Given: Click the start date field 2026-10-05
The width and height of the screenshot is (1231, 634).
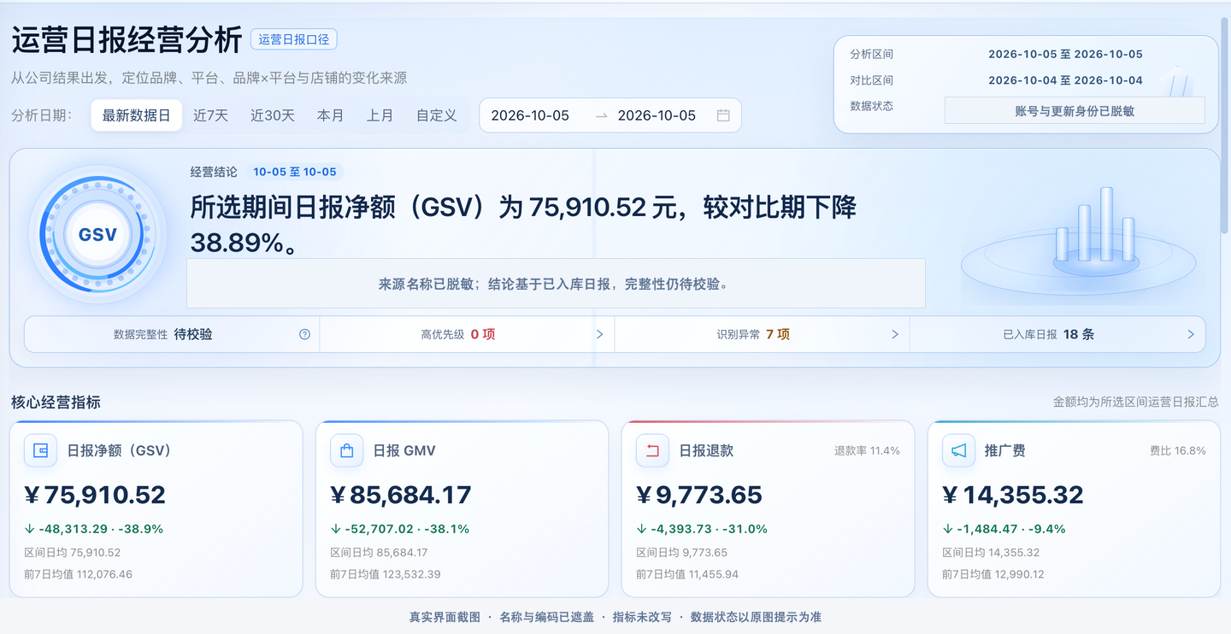Looking at the screenshot, I should 530,115.
